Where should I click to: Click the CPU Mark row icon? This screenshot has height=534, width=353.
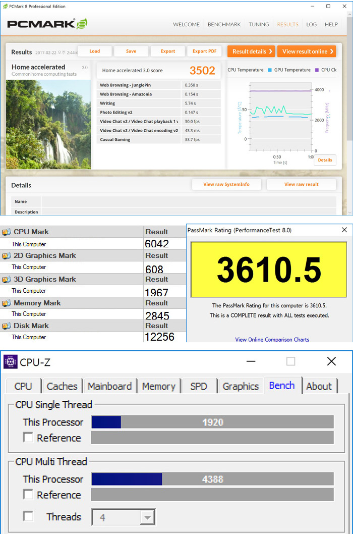pos(6,232)
